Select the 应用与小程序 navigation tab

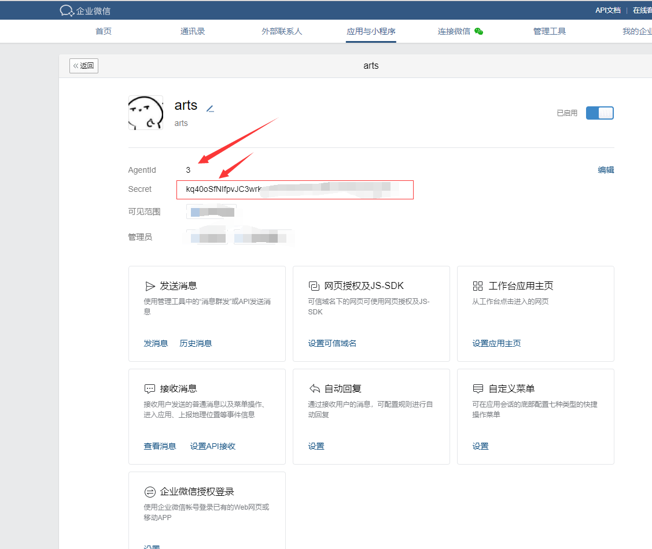tap(371, 31)
